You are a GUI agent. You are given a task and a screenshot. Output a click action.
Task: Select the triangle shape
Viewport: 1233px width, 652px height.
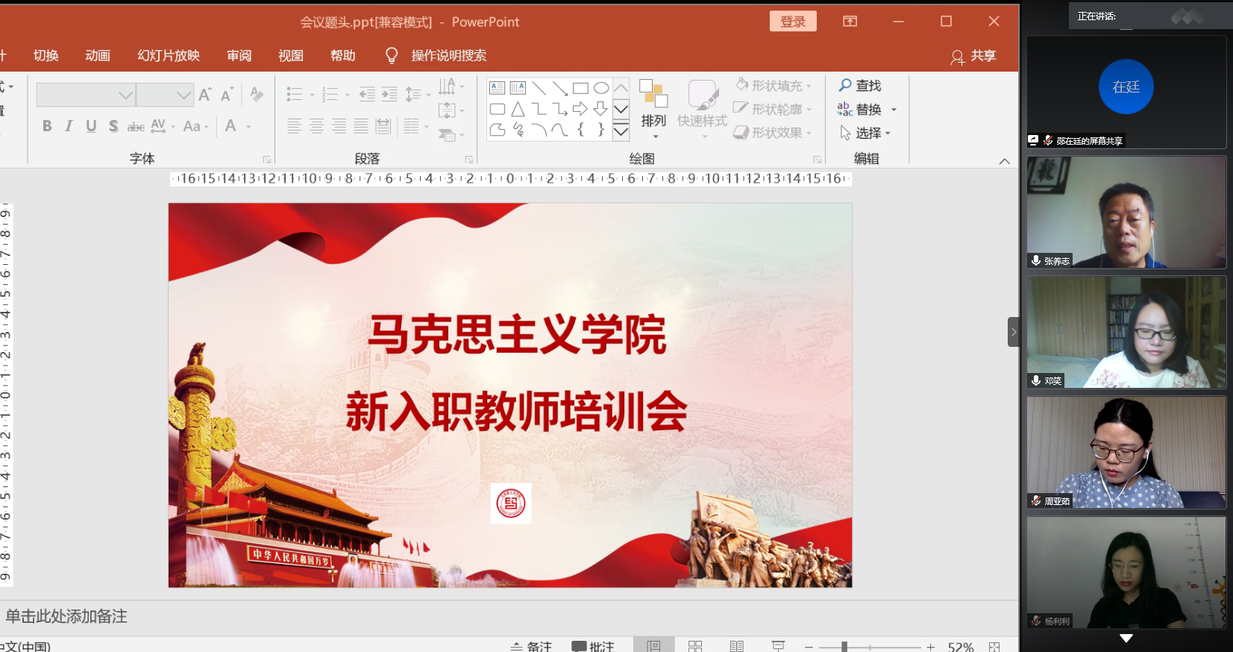(x=518, y=109)
